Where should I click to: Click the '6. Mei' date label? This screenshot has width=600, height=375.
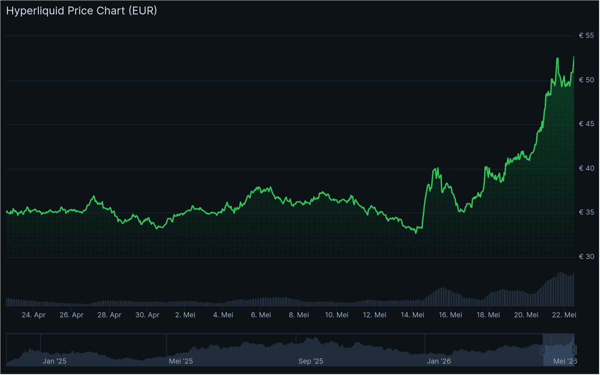coord(261,315)
